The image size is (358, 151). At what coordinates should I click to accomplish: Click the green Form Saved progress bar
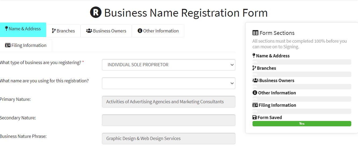coord(302,124)
